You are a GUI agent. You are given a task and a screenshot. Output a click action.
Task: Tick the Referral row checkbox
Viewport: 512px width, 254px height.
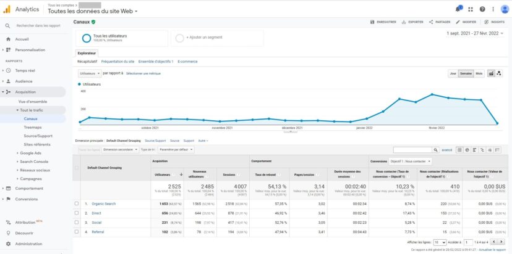(77, 232)
